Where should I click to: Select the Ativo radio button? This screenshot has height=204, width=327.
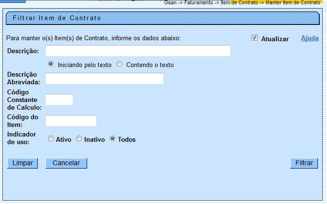(51, 139)
